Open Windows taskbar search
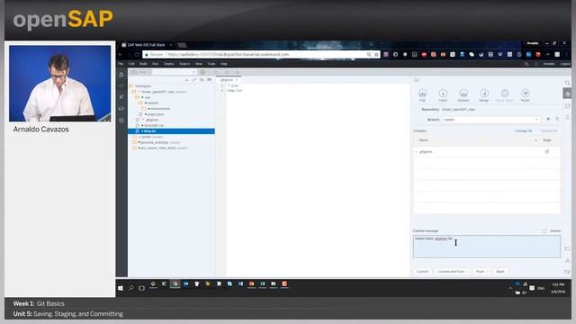The width and height of the screenshot is (576, 324). coord(131,288)
